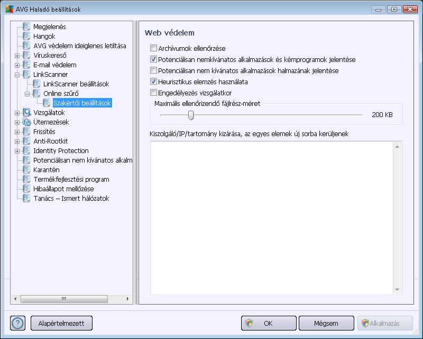Click the AVG logo in title bar
Image resolution: width=423 pixels, height=339 pixels.
point(10,9)
